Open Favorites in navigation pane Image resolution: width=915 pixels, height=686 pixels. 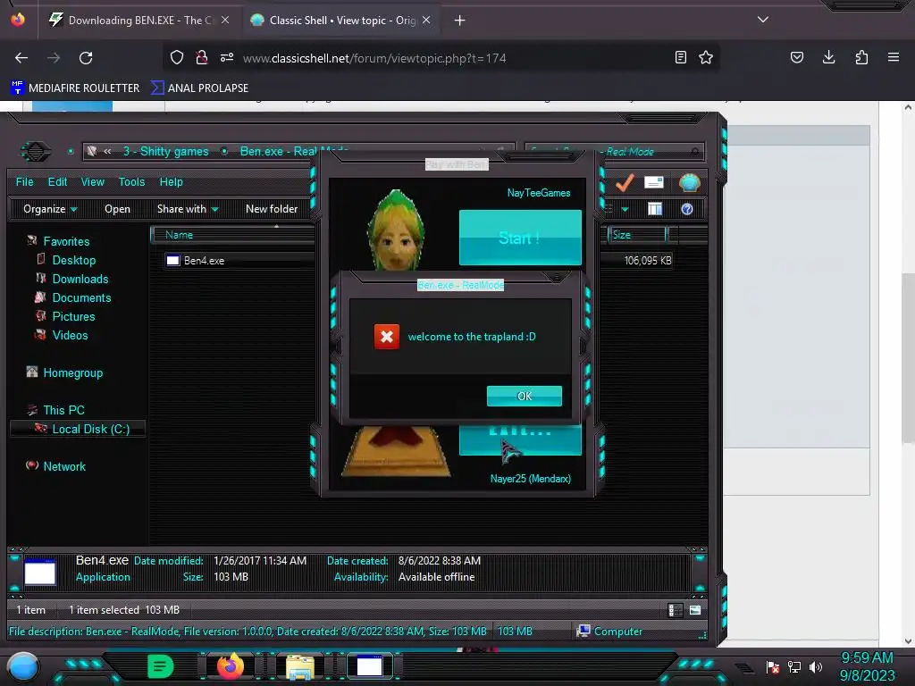point(66,241)
